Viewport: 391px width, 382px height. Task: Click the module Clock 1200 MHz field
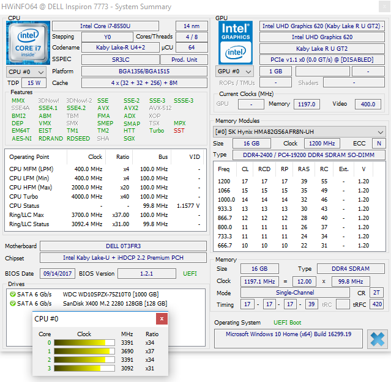[322, 144]
